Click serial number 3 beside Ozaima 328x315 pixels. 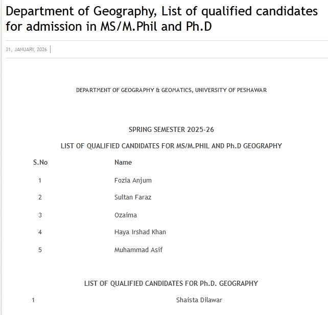tap(40, 215)
